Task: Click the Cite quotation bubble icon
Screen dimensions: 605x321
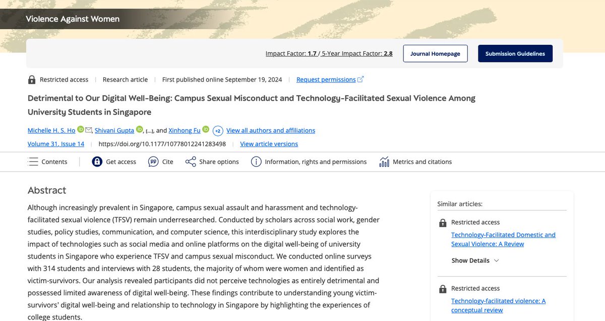Action: pos(153,162)
